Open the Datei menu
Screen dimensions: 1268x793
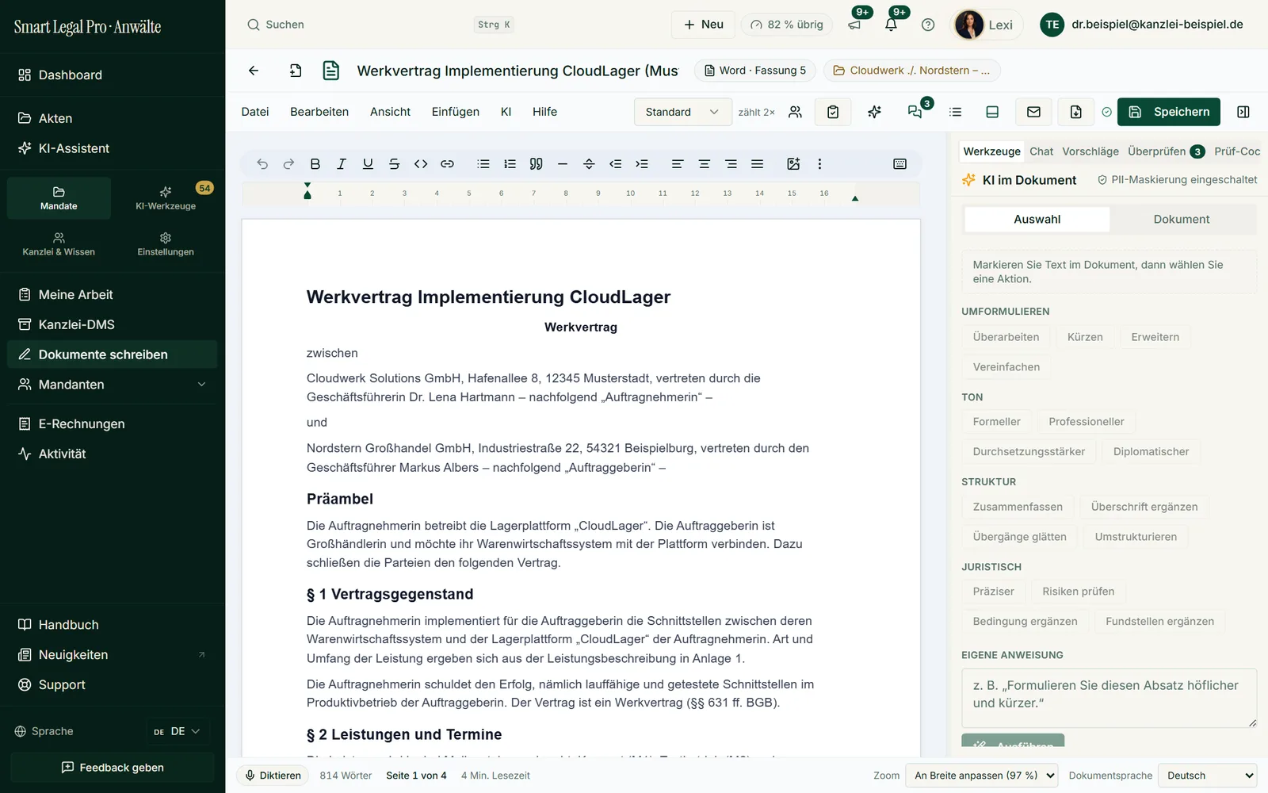[x=255, y=112]
